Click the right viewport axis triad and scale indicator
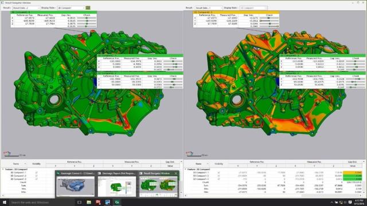This screenshot has width=367, height=206. click(197, 154)
